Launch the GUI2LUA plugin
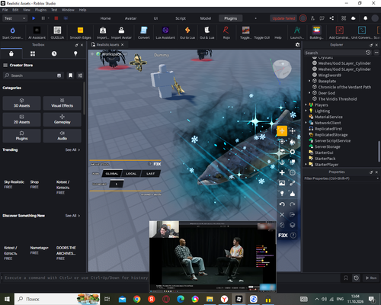The width and height of the screenshot is (381, 305). [x=57, y=33]
